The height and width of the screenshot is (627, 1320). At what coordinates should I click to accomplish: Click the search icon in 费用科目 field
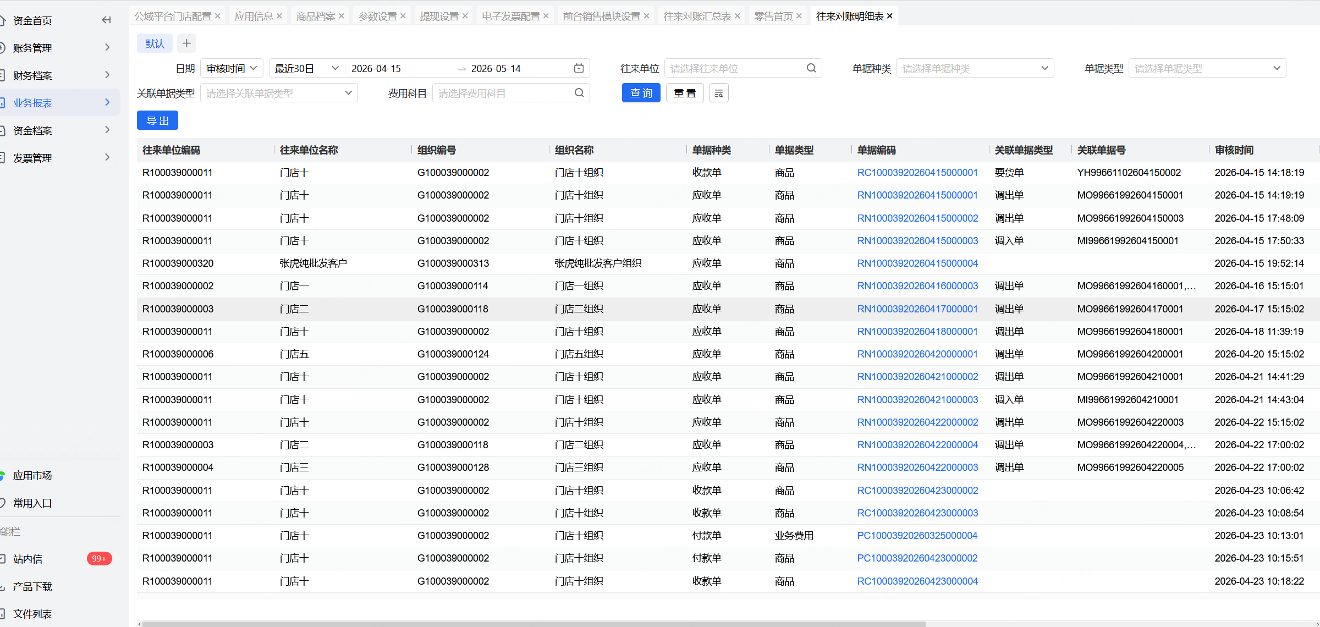click(579, 93)
